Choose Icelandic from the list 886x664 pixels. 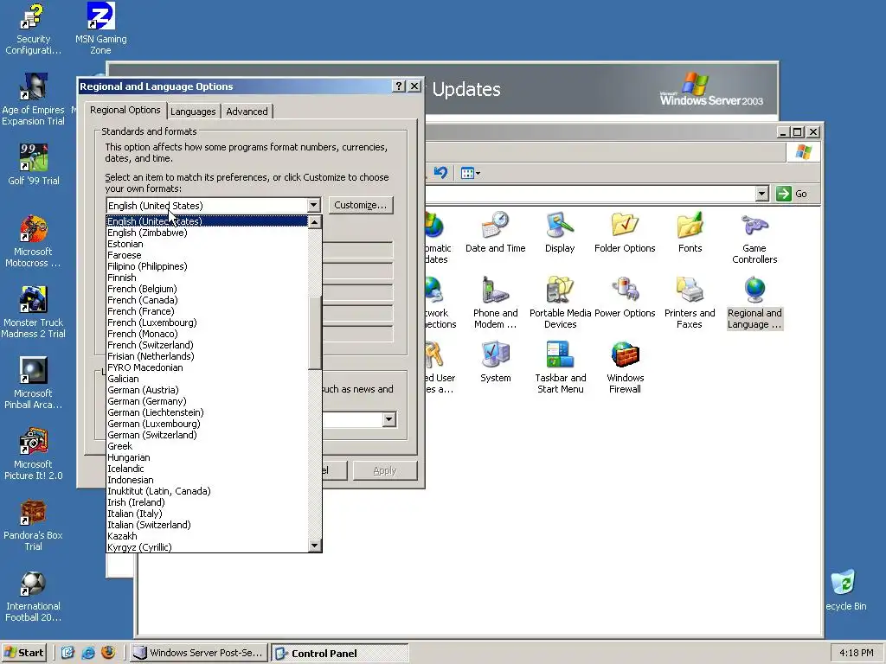207,469
